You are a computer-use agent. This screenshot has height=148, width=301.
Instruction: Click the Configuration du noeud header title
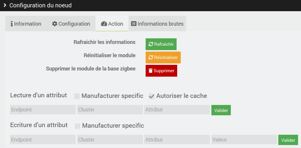click(x=40, y=5)
